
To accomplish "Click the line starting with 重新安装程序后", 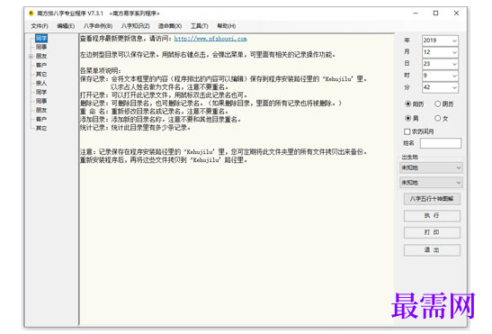I will (x=164, y=160).
